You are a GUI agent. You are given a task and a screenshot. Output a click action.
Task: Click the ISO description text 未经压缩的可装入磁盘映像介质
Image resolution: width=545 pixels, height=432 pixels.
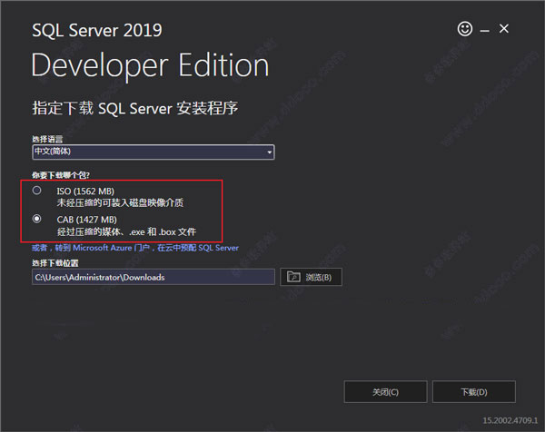(120, 202)
